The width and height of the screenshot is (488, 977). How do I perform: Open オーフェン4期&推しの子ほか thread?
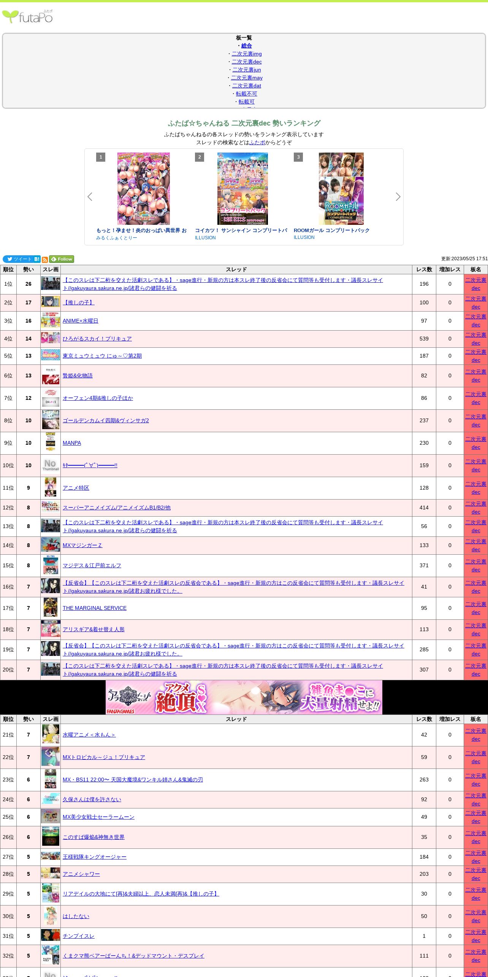pos(98,398)
